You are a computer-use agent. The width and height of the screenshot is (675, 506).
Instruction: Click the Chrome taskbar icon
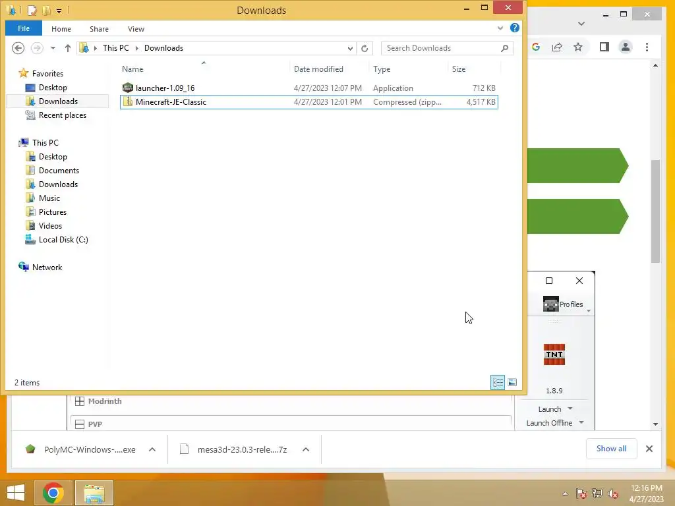pyautogui.click(x=53, y=493)
